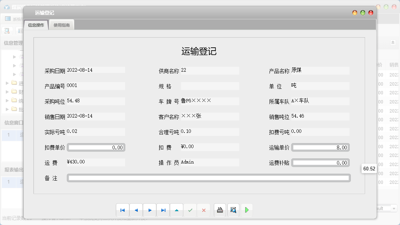
Task: Print the 运输登记 form using the printer icon
Action: pyautogui.click(x=220, y=210)
